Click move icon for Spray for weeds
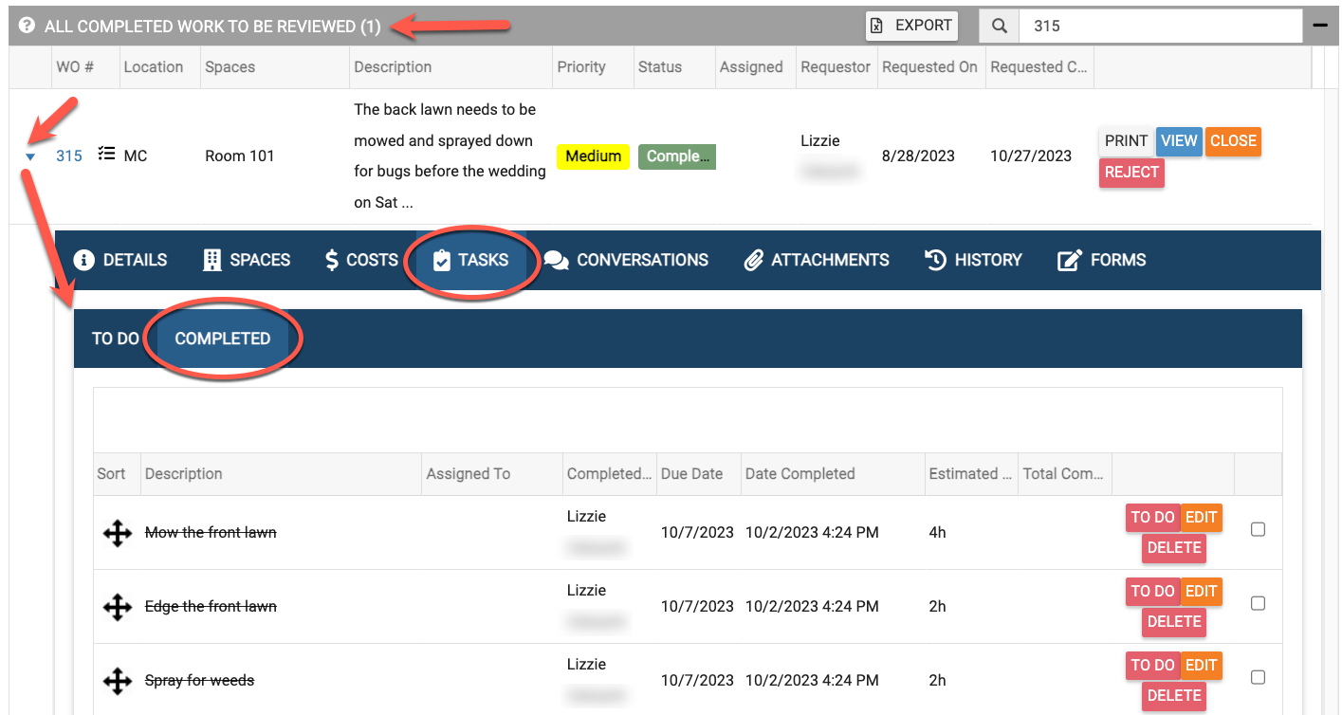This screenshot has height=715, width=1342. click(117, 681)
